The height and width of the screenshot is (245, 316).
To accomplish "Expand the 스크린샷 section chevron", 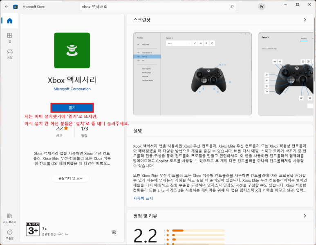I will coord(305,20).
